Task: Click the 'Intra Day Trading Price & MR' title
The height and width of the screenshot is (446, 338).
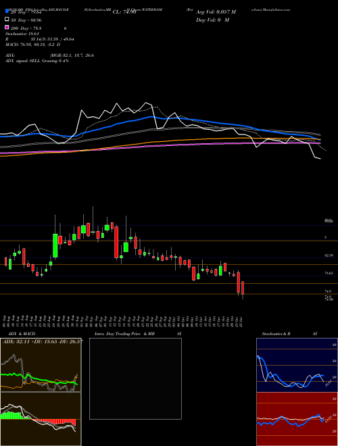Action: [x=124, y=334]
